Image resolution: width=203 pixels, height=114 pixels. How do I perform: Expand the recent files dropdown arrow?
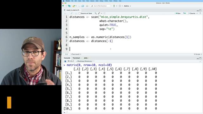pos(76,6)
